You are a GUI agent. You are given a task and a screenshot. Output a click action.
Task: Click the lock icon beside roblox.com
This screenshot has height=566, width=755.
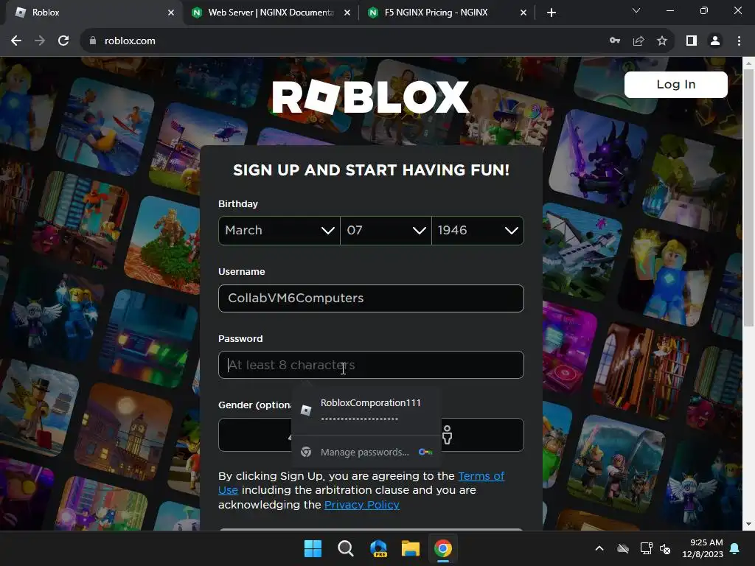tap(93, 41)
